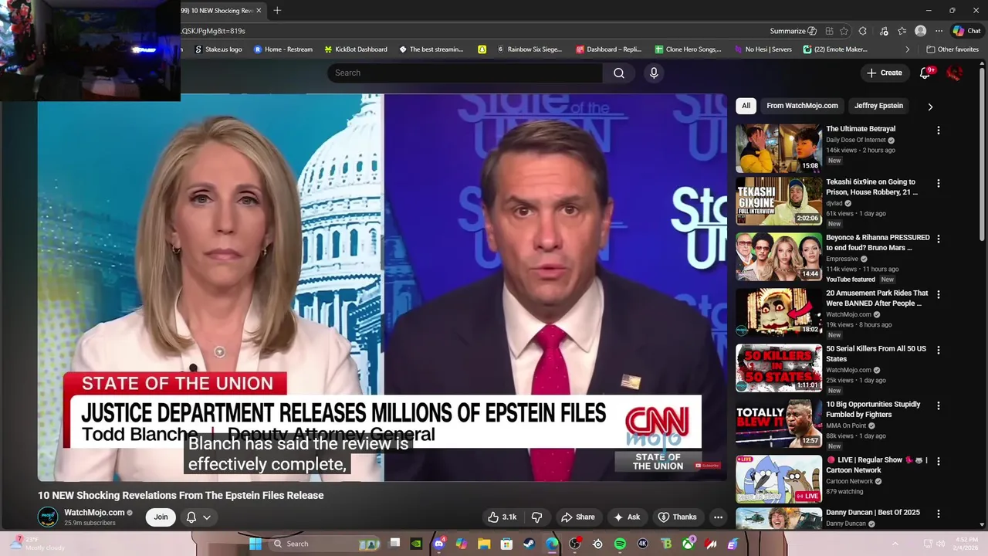Open options for The Ultimate Betrayal video
This screenshot has width=988, height=556.
pyautogui.click(x=939, y=131)
